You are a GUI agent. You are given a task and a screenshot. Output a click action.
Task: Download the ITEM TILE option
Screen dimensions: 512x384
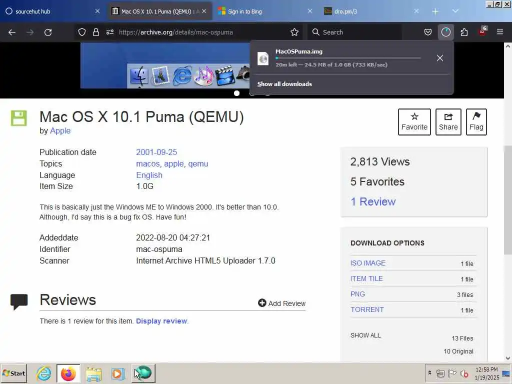pos(366,278)
